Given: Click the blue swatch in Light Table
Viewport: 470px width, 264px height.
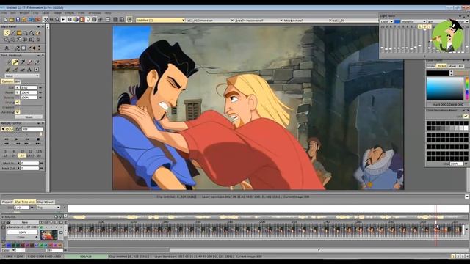Looking at the screenshot, I should click(397, 21).
